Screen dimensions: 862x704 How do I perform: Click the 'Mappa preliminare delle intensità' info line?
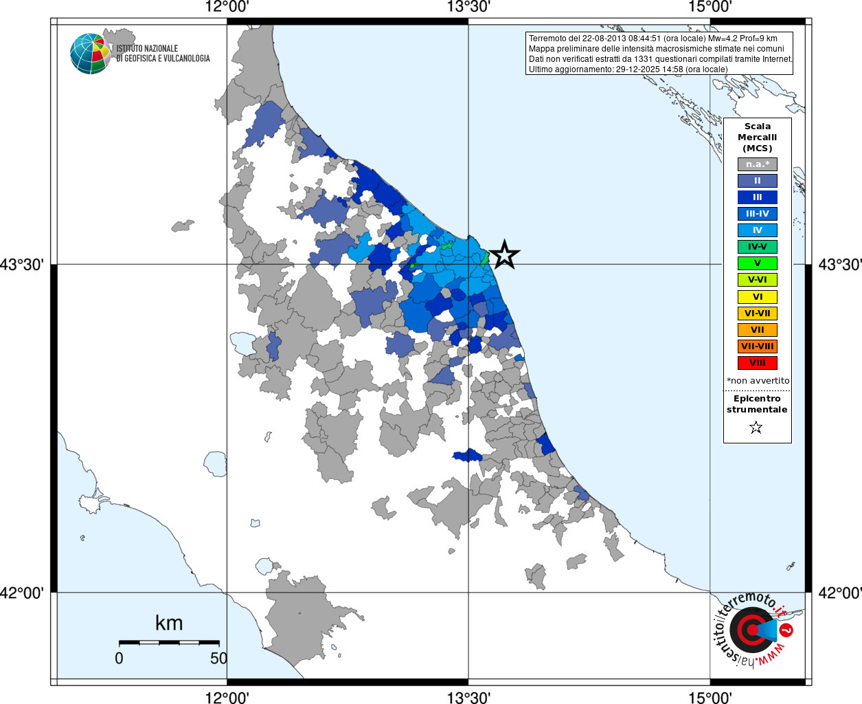(656, 49)
